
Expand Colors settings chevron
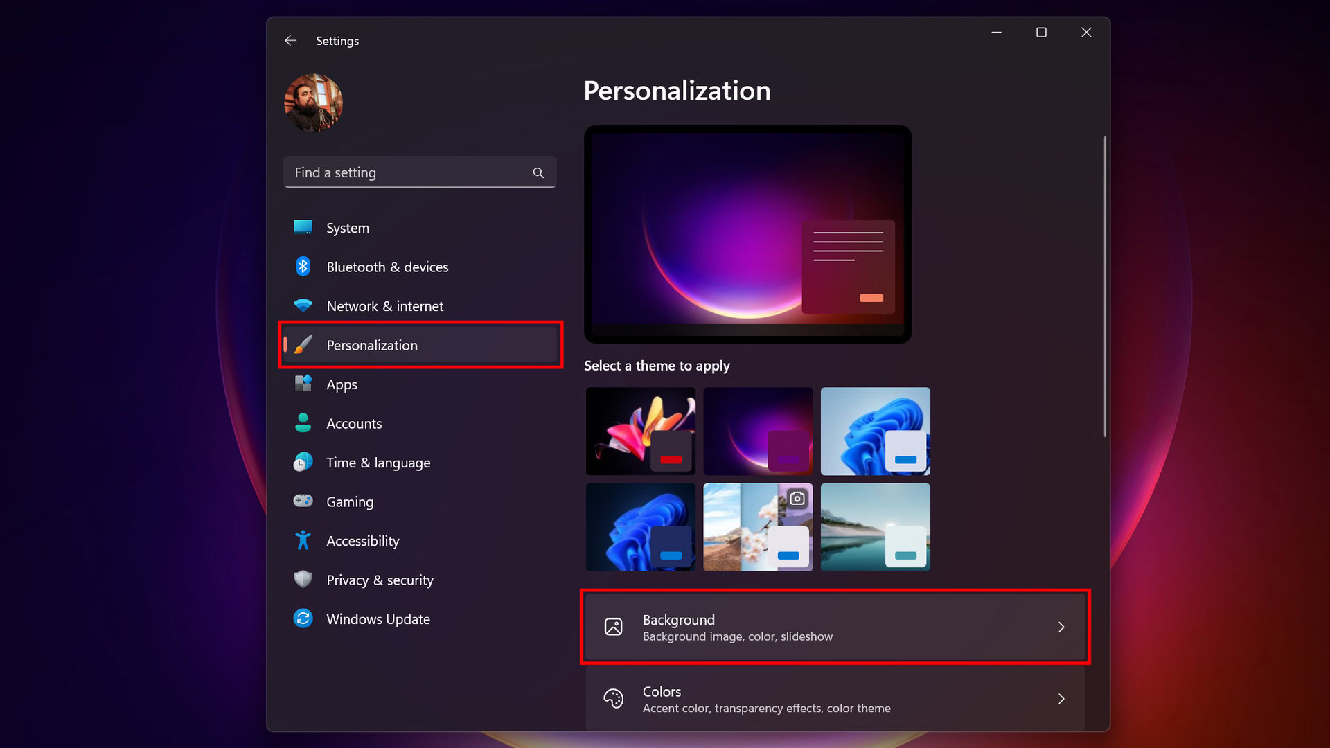tap(1061, 699)
